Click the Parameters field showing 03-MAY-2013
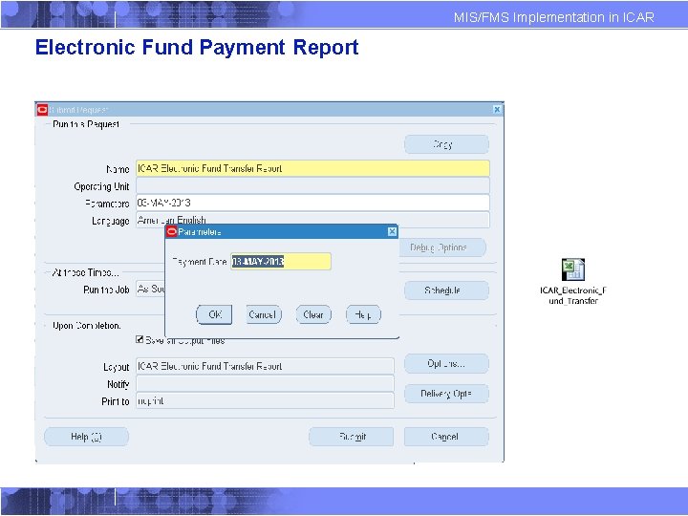This screenshot has width=688, height=516. pyautogui.click(x=312, y=203)
